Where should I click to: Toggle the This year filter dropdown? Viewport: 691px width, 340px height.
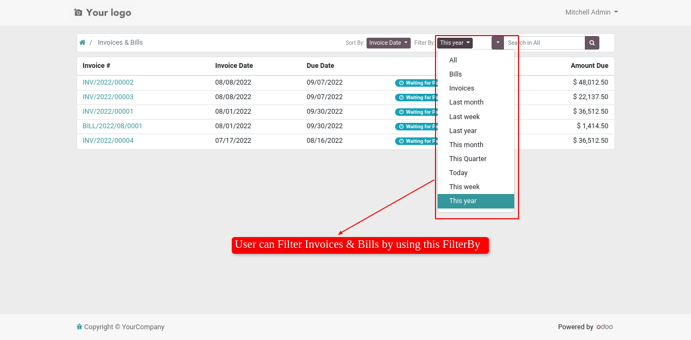click(x=455, y=43)
